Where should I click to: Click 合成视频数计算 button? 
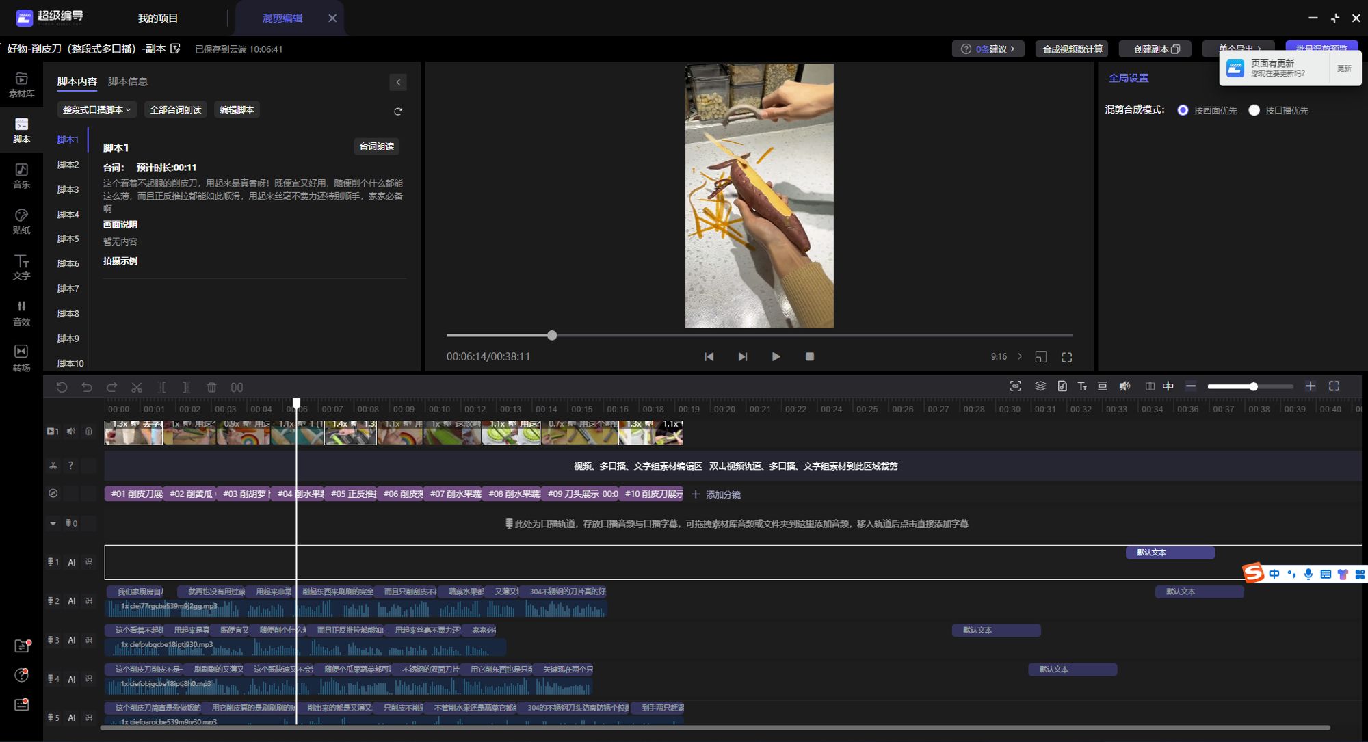pos(1073,49)
